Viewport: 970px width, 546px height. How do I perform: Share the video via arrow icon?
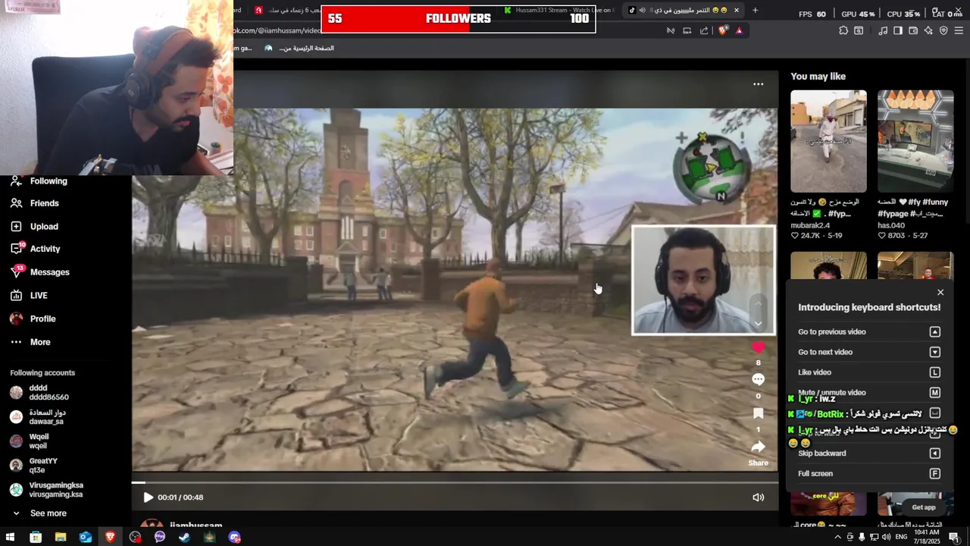click(x=758, y=447)
